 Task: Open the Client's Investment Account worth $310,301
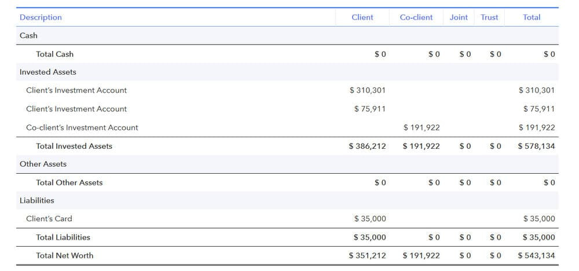[x=76, y=90]
